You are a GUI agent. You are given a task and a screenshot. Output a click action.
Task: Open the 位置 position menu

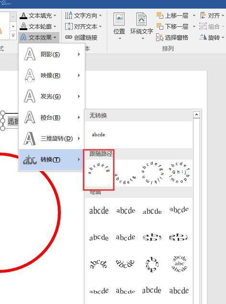tap(119, 26)
